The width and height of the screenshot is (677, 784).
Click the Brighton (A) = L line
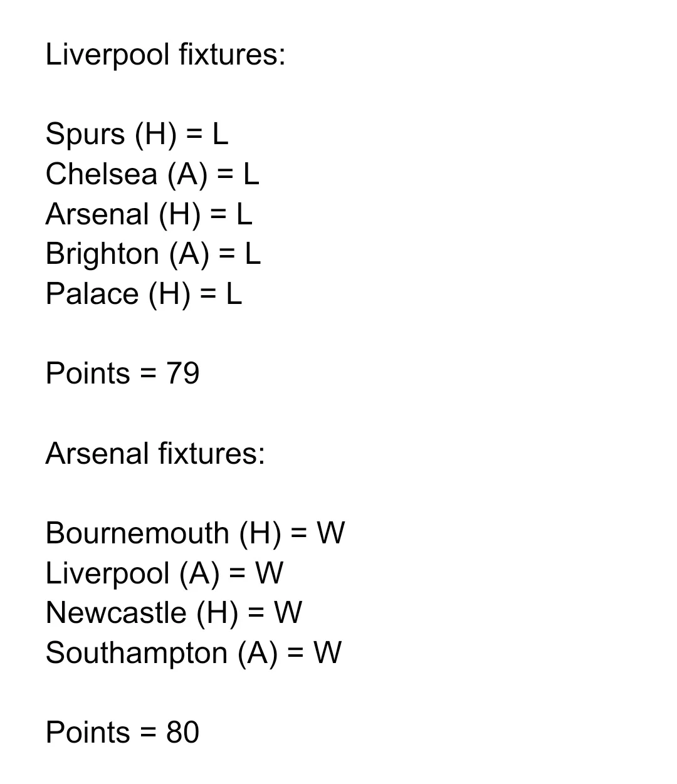pyautogui.click(x=153, y=254)
